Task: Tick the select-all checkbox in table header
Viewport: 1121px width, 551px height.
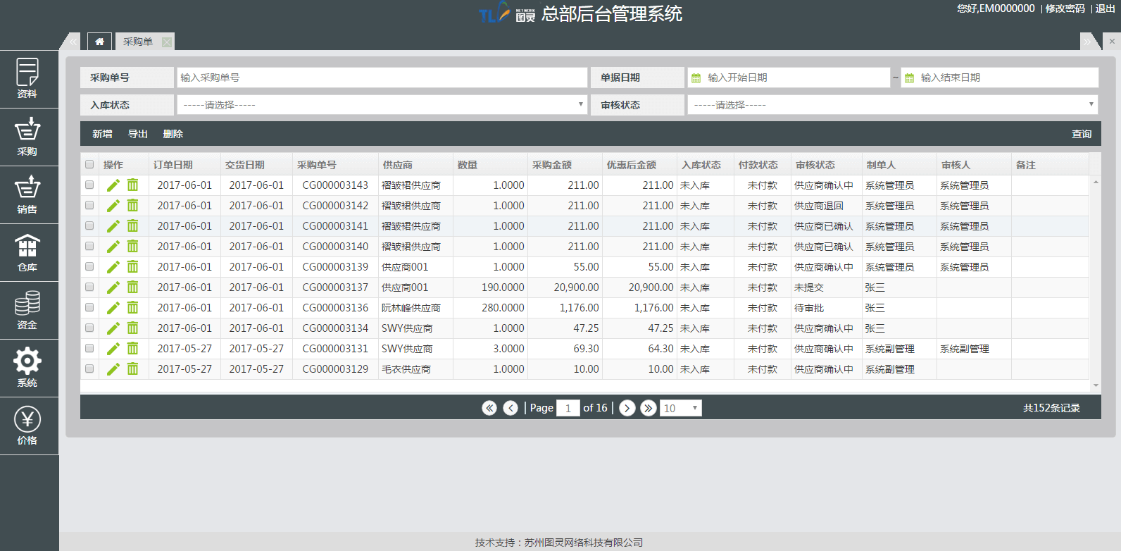Action: pos(89,165)
